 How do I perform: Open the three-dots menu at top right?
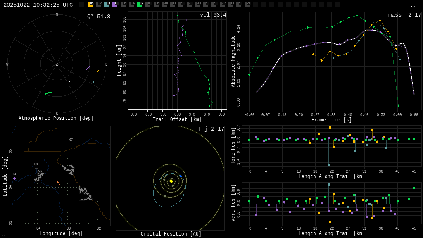[414, 5]
